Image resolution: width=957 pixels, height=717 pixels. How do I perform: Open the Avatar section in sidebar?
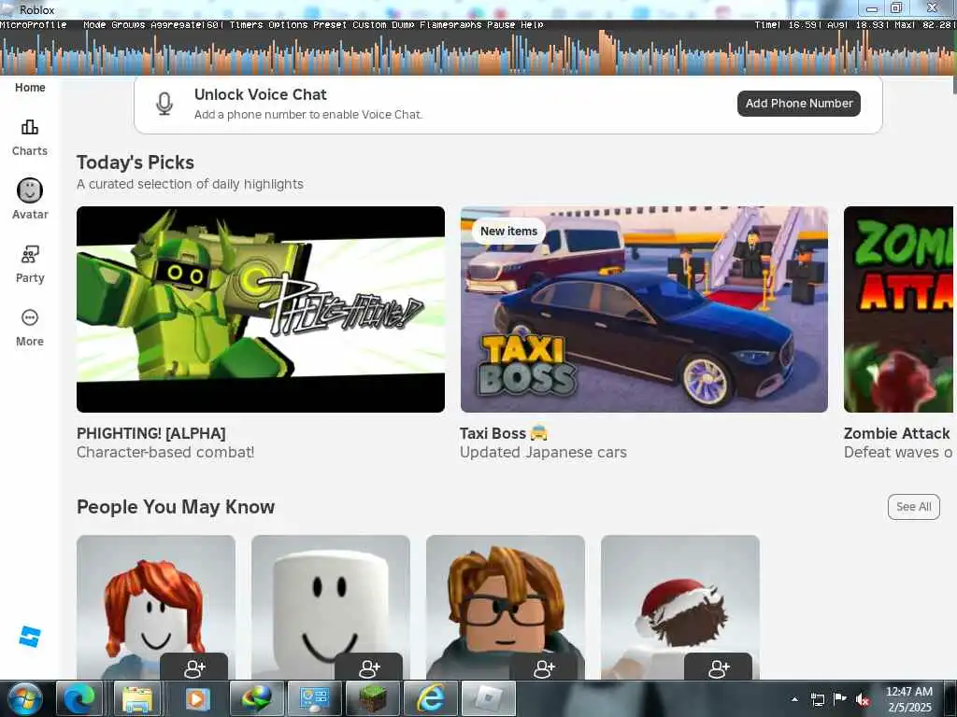(x=29, y=199)
